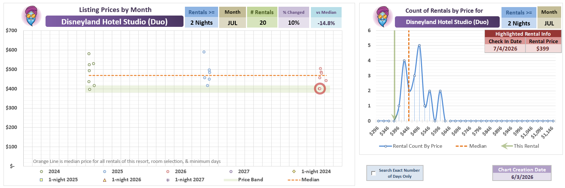
Task: Click the 2 Nights cell on right chart
Action: click(x=519, y=23)
